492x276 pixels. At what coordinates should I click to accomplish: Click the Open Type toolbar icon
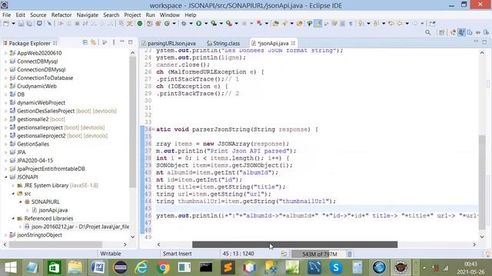(x=275, y=24)
